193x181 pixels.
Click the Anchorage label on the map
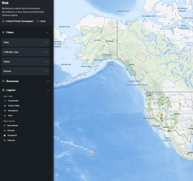107,54
